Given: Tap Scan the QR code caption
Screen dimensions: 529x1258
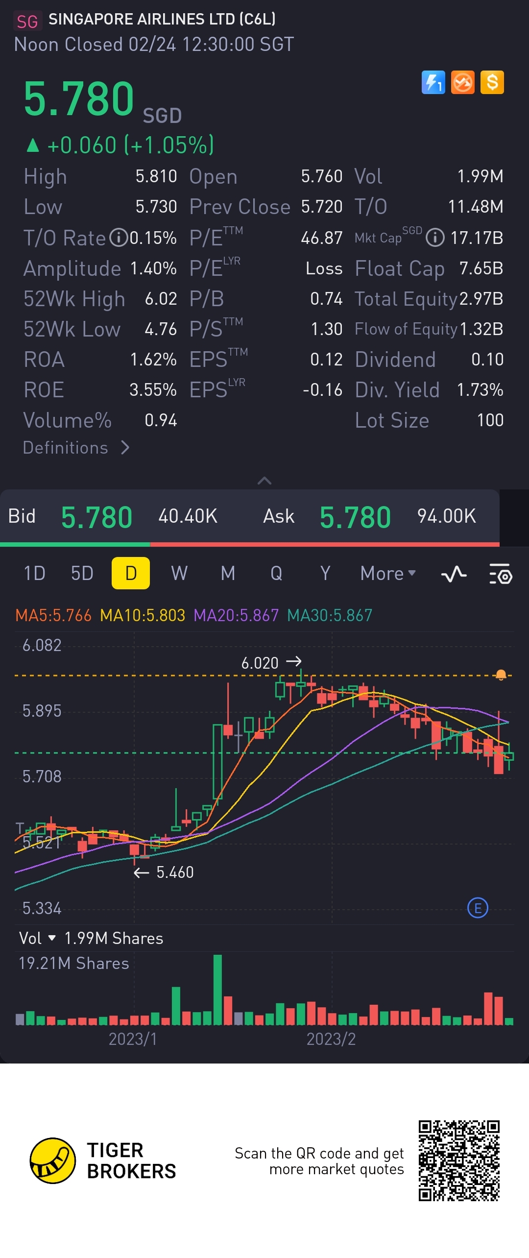Looking at the screenshot, I should point(319,1161).
